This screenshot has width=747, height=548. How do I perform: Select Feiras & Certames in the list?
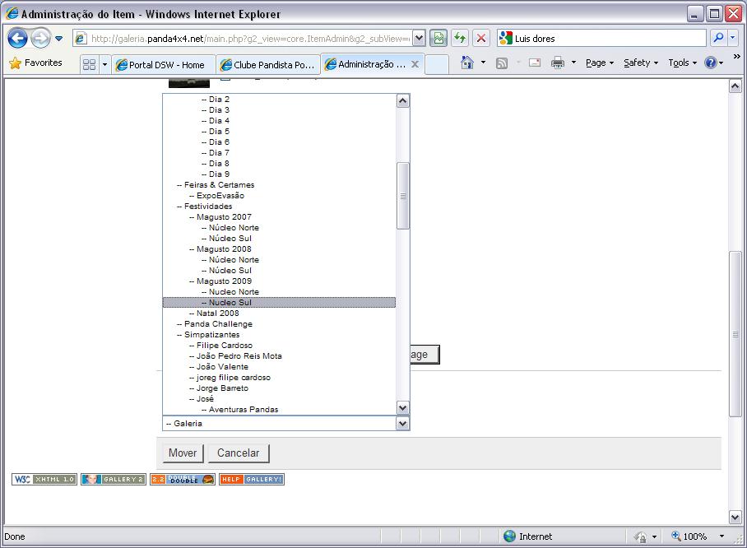[x=279, y=184]
